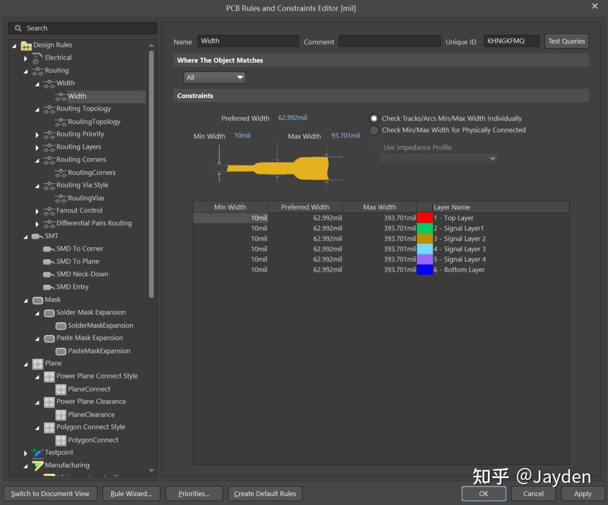Select the Design Rules root icon

pyautogui.click(x=26, y=45)
